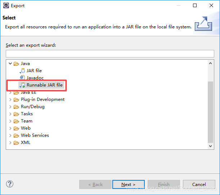Open help via the question mark icon
The height and width of the screenshot is (195, 220).
10,184
